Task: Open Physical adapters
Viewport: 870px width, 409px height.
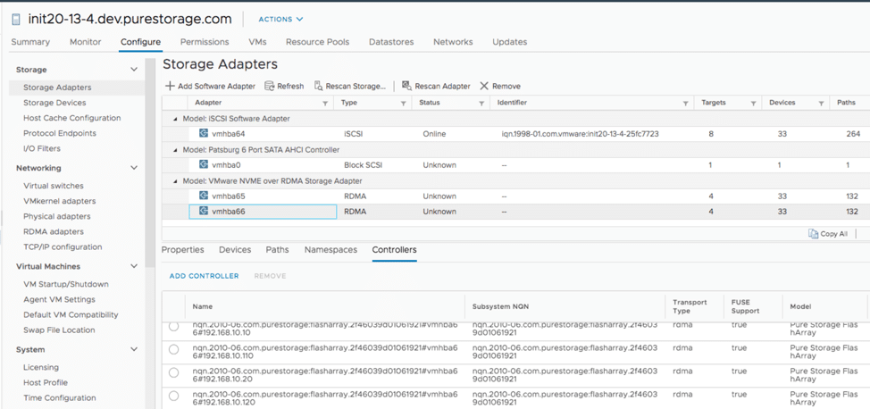Action: (56, 216)
